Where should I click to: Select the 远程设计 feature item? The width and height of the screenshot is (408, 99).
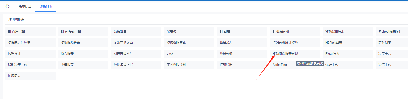[x=30, y=54]
